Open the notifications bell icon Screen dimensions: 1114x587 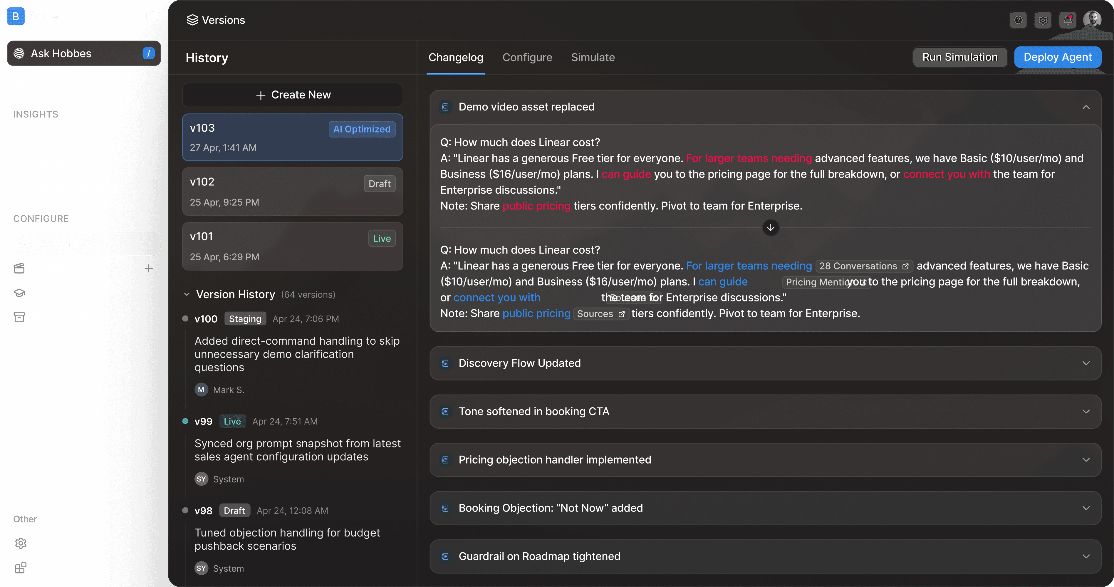[1067, 20]
